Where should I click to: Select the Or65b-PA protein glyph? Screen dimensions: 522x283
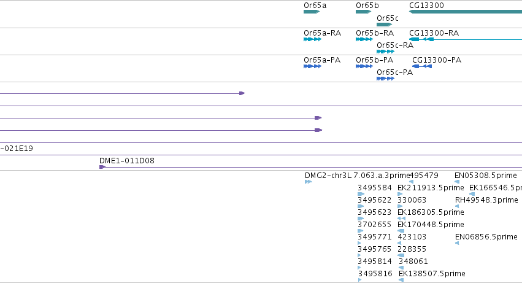coord(364,66)
